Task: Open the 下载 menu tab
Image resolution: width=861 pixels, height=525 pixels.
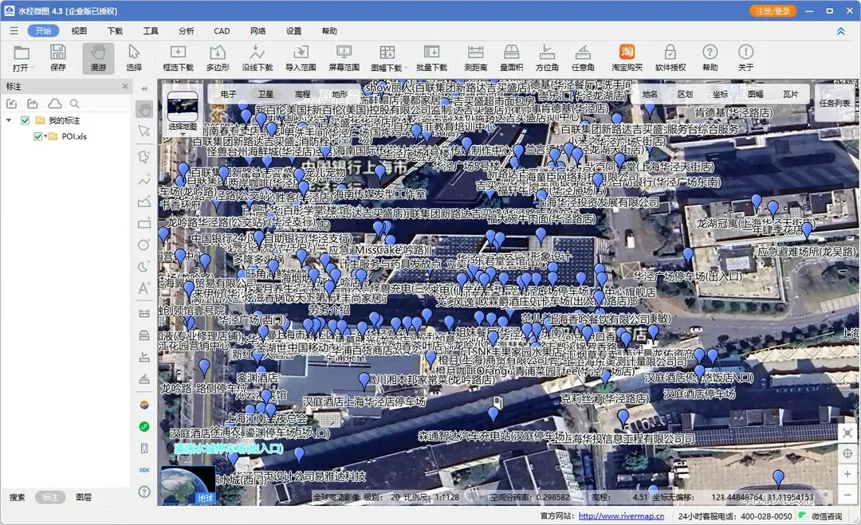Action: pyautogui.click(x=115, y=31)
